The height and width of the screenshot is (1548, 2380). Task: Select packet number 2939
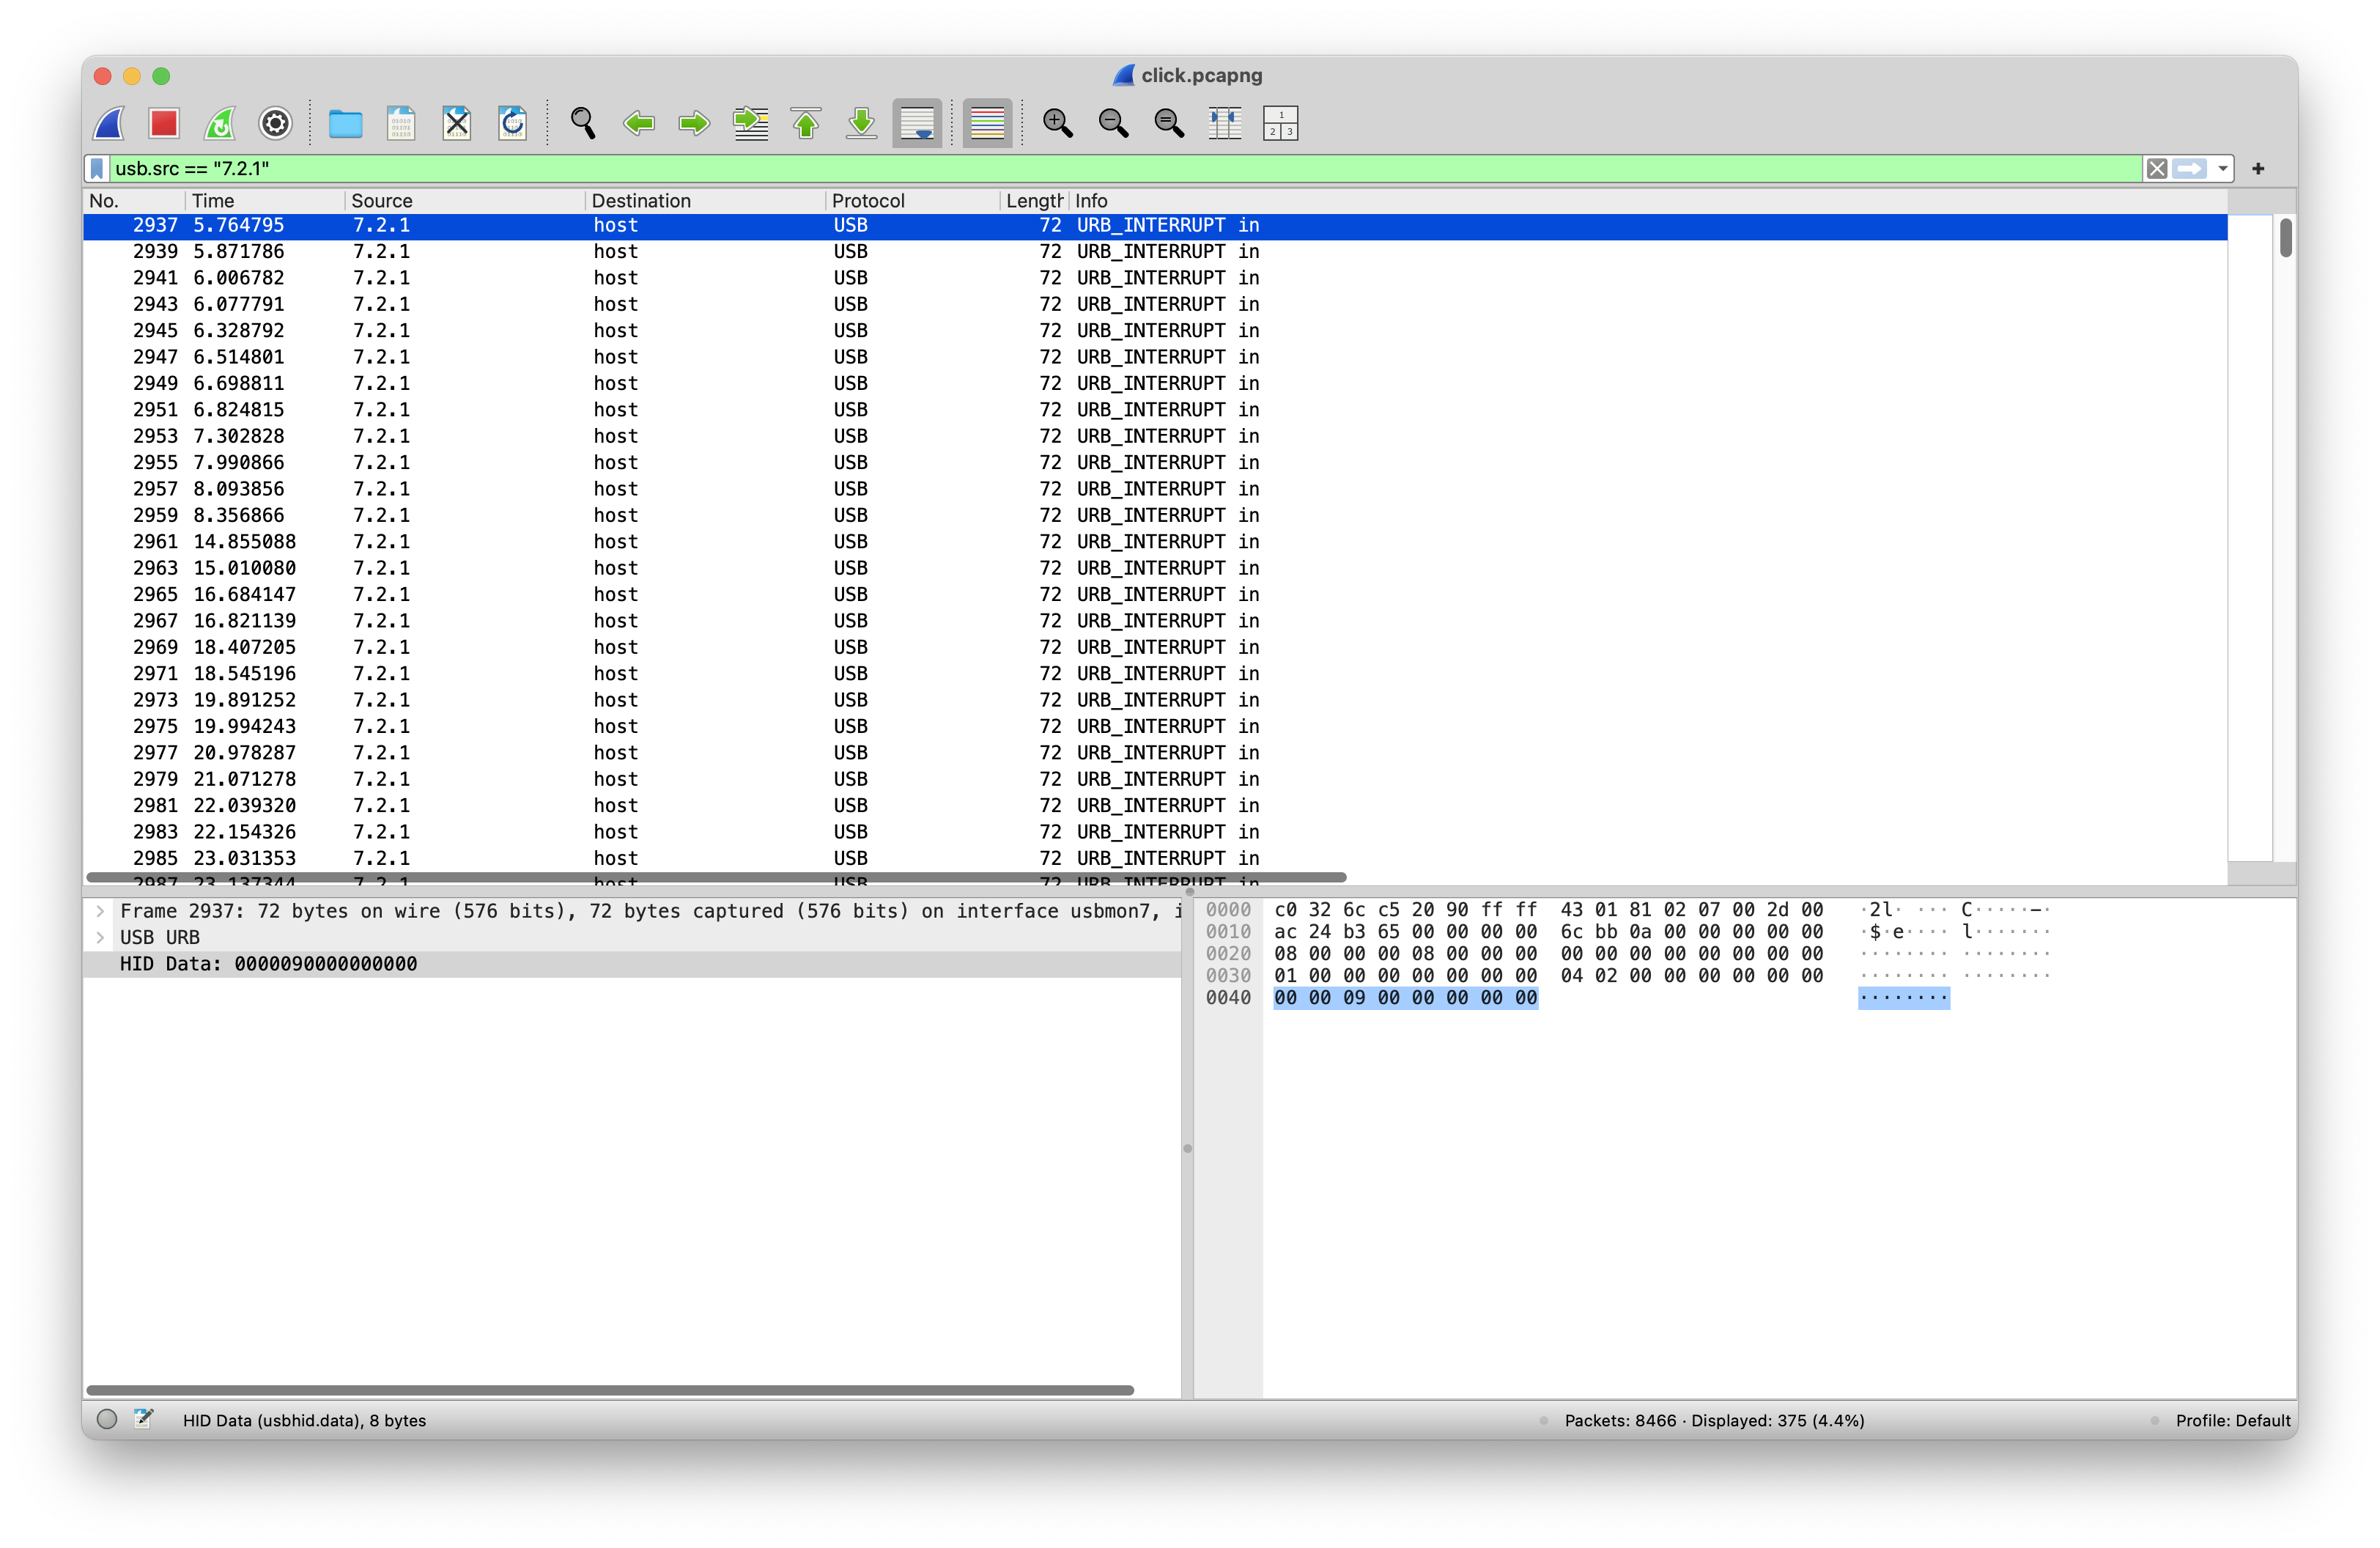[x=1155, y=251]
